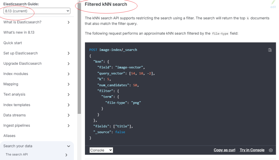Click the "field": "image-vector" line
This screenshot has width=279, height=160.
coord(121,68)
